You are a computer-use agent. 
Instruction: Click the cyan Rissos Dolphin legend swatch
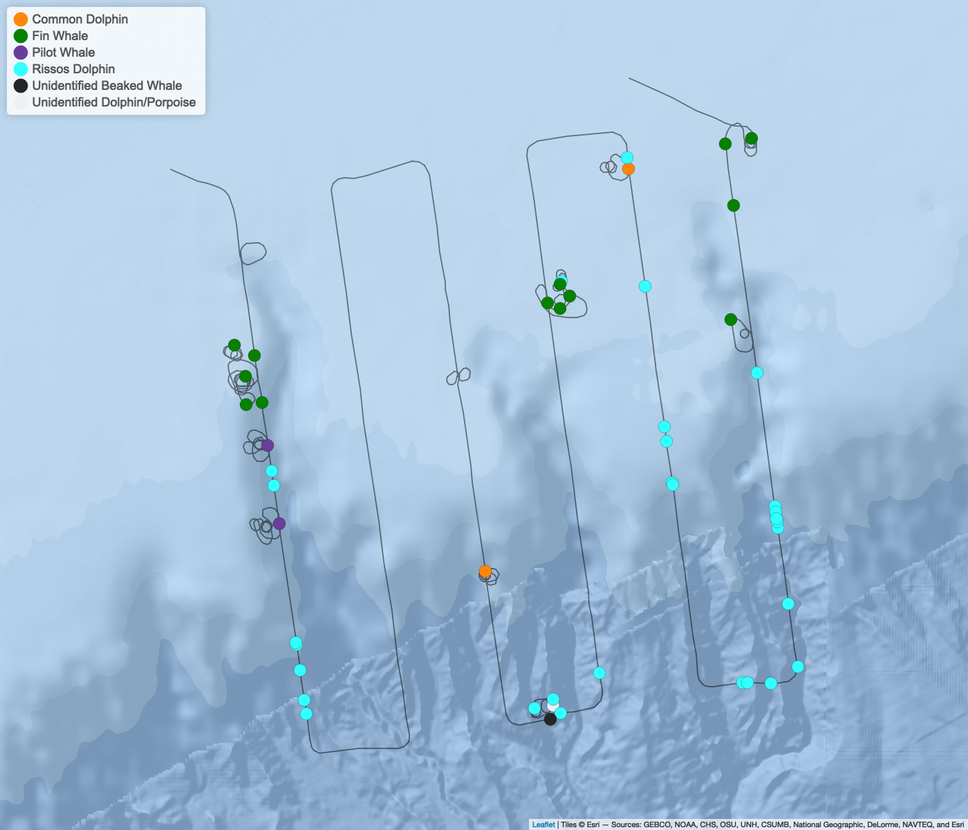[x=21, y=69]
